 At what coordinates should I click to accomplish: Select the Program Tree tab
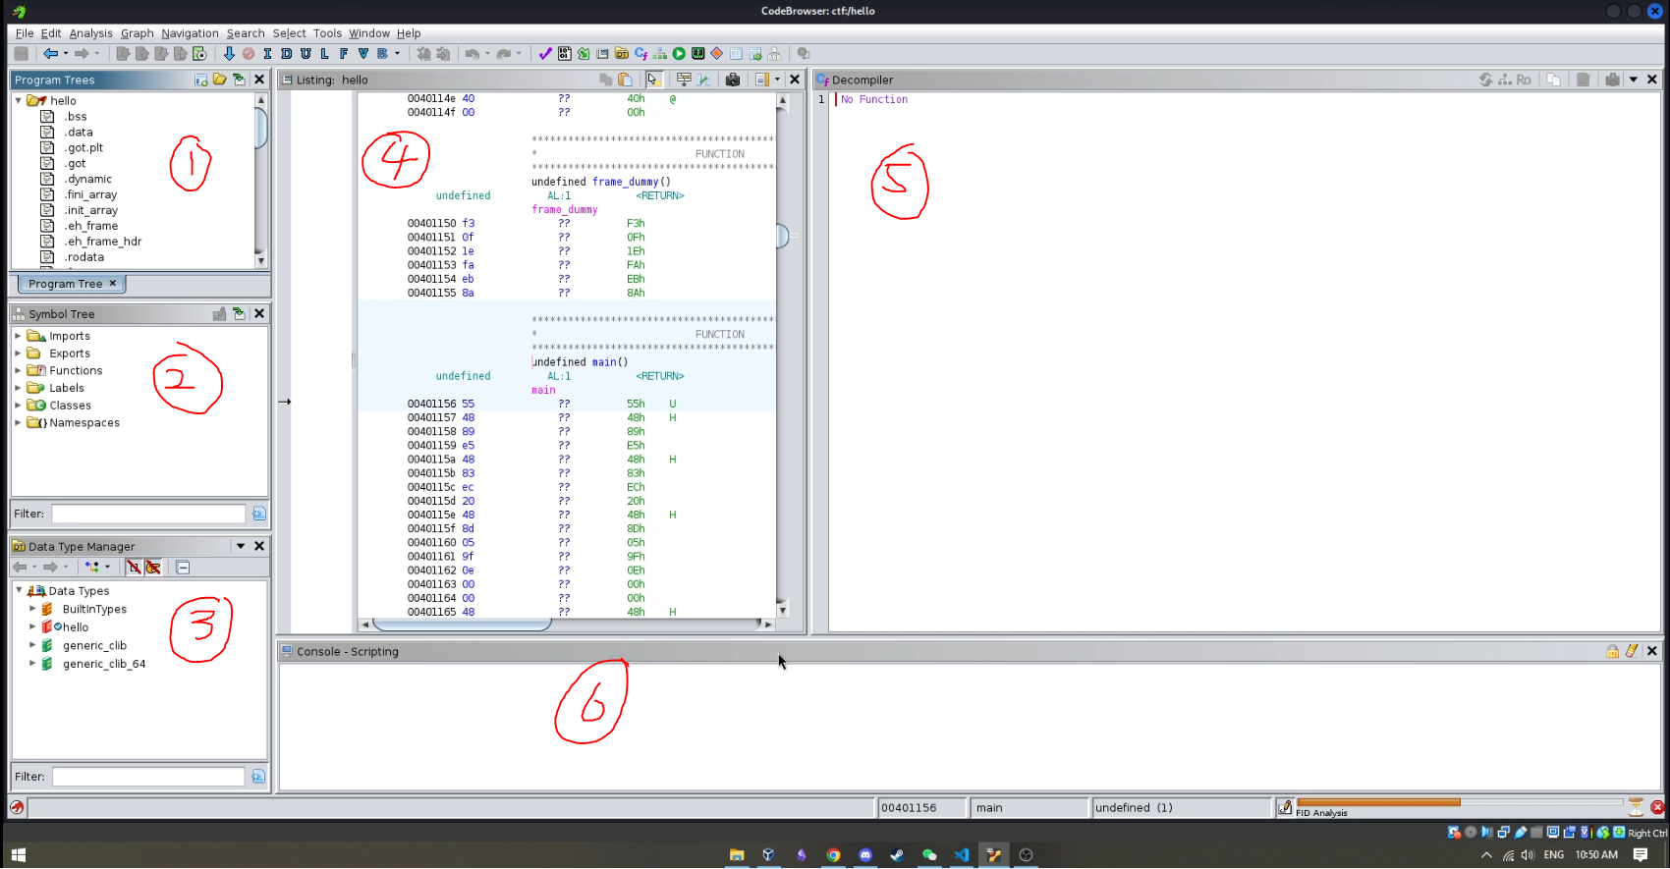click(x=65, y=284)
